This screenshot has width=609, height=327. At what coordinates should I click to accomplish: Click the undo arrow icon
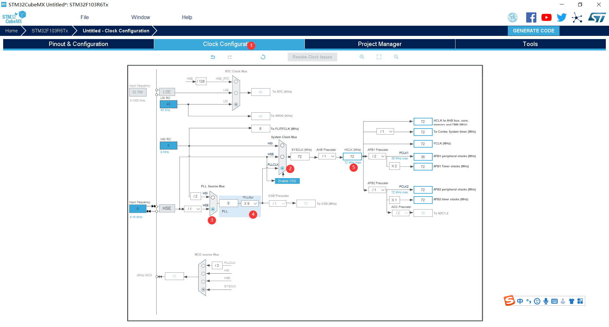[x=213, y=57]
